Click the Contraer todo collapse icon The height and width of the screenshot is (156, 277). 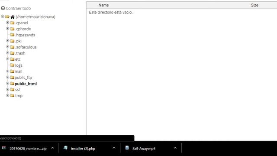click(3, 8)
